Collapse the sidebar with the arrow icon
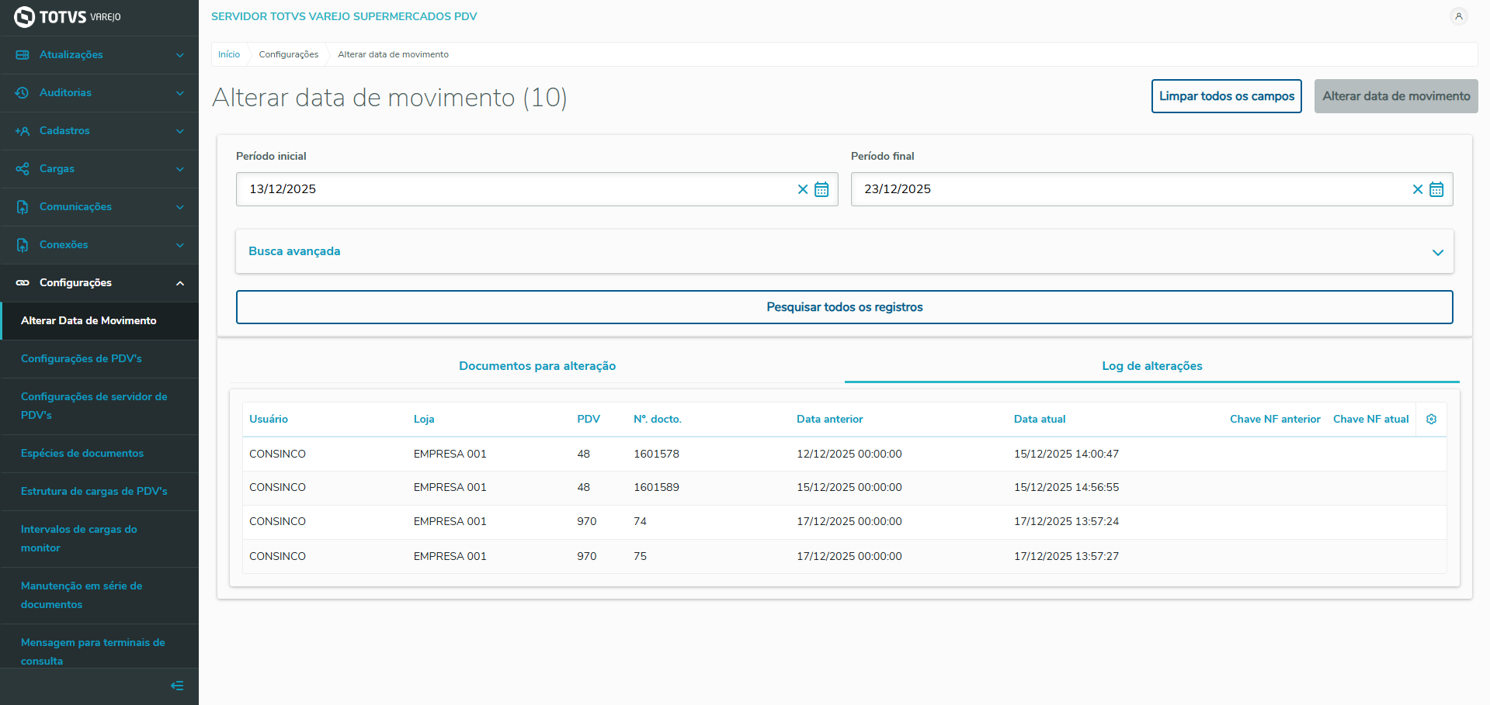Screen dimensions: 1490x705 coord(176,686)
